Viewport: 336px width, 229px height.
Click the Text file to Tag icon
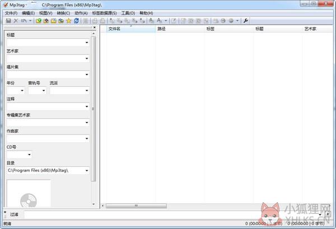[134, 21]
